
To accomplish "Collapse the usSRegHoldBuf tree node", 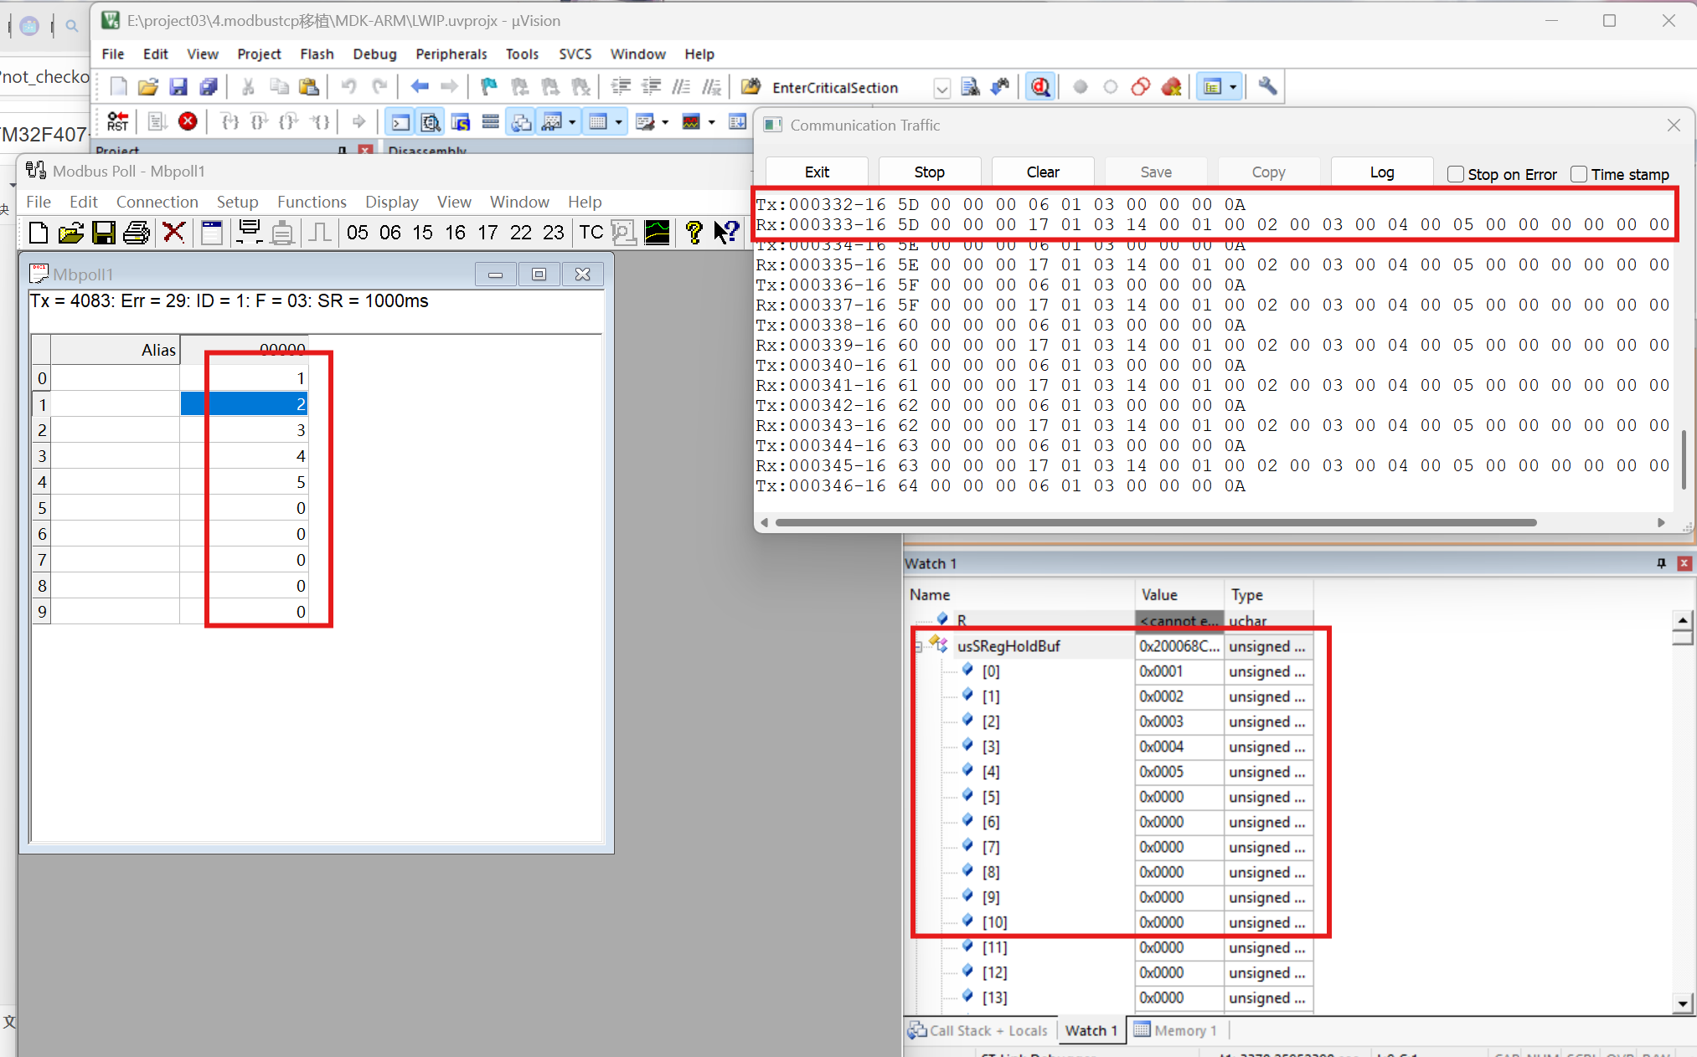I will coord(919,646).
